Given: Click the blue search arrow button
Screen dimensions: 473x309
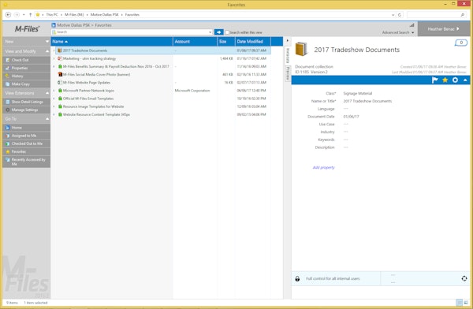Looking at the screenshot, I should tap(218, 32).
